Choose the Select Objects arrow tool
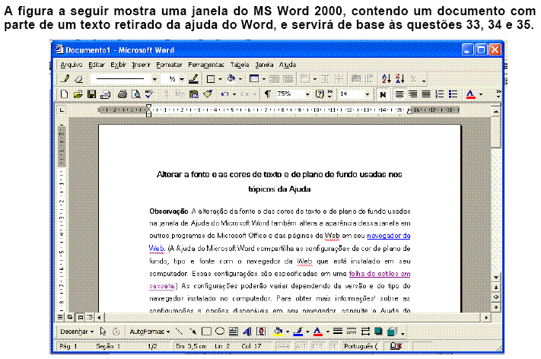The width and height of the screenshot is (541, 359). tap(103, 332)
